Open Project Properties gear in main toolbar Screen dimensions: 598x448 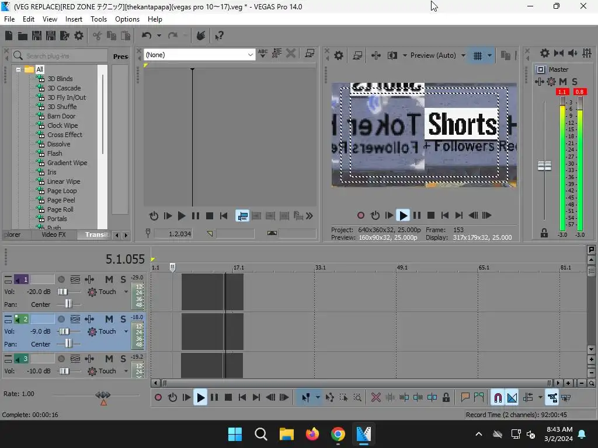tap(79, 36)
